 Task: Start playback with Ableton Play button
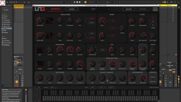pyautogui.click(x=74, y=2)
